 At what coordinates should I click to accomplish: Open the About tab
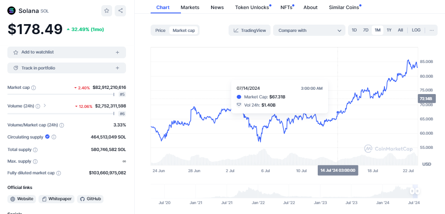click(x=310, y=7)
